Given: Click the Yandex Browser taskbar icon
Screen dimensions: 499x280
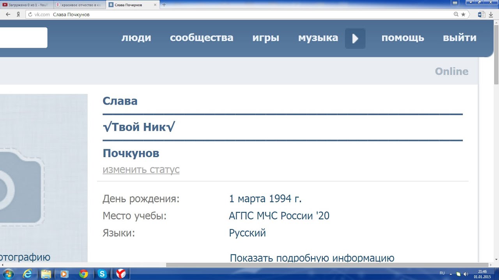Looking at the screenshot, I should point(121,274).
